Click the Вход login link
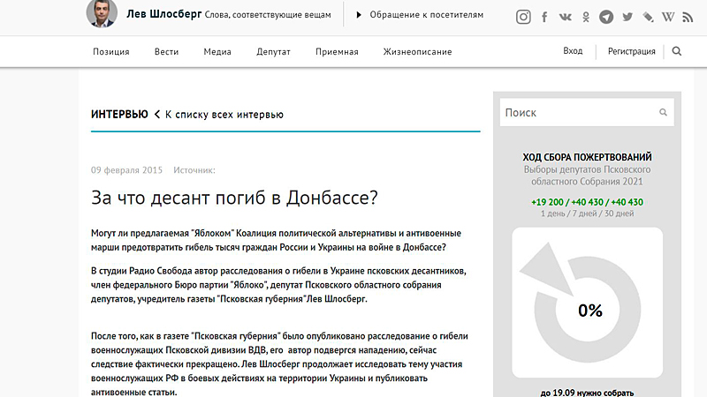 [573, 51]
